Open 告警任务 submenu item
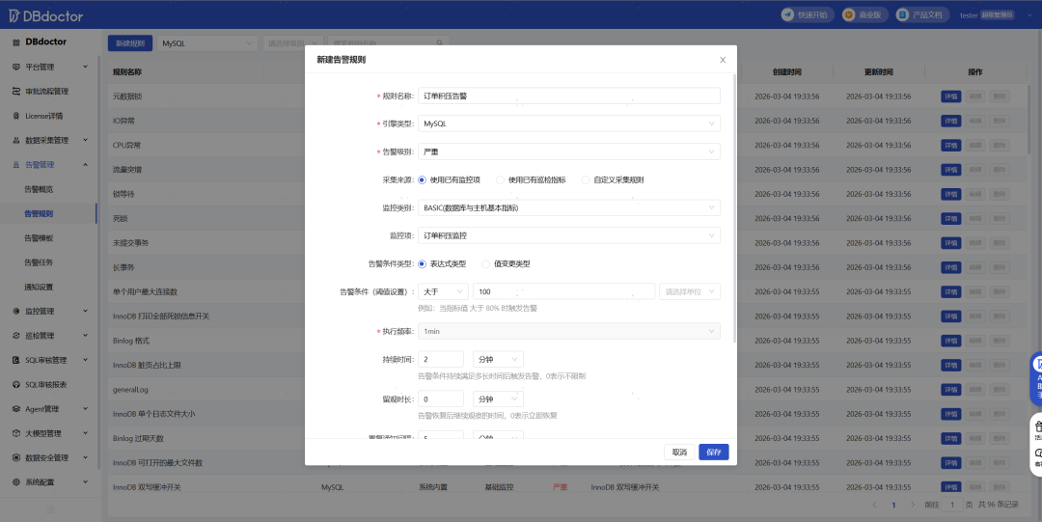 pos(39,262)
